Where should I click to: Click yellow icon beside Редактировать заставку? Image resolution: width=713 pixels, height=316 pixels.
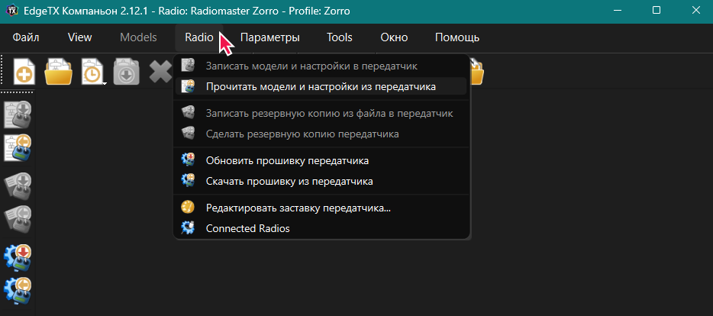[188, 208]
